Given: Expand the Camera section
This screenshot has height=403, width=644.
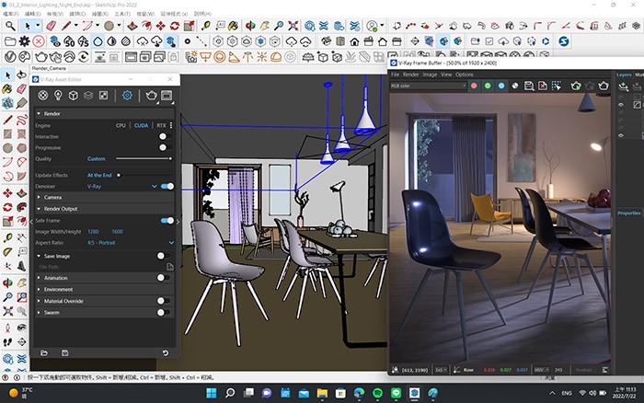Looking at the screenshot, I should [52, 197].
